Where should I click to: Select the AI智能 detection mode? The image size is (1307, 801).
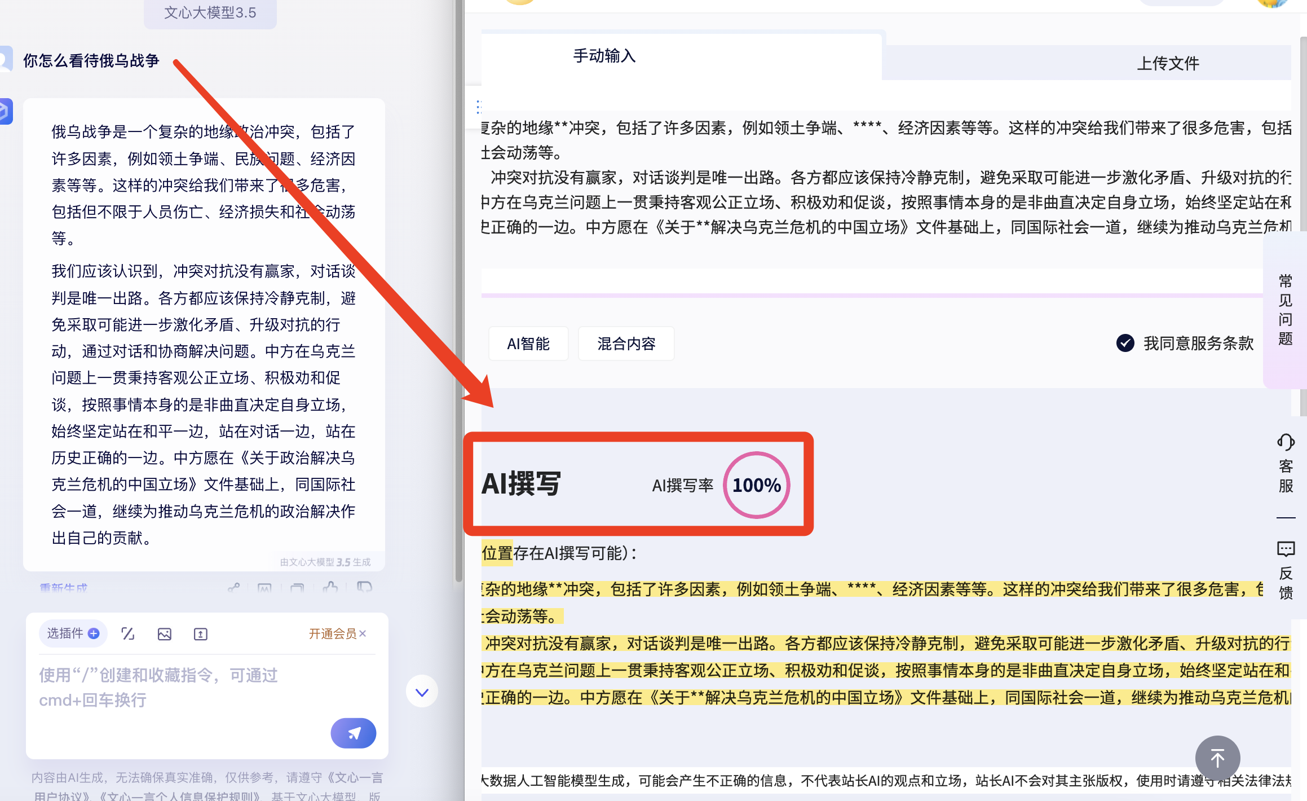[x=528, y=344]
